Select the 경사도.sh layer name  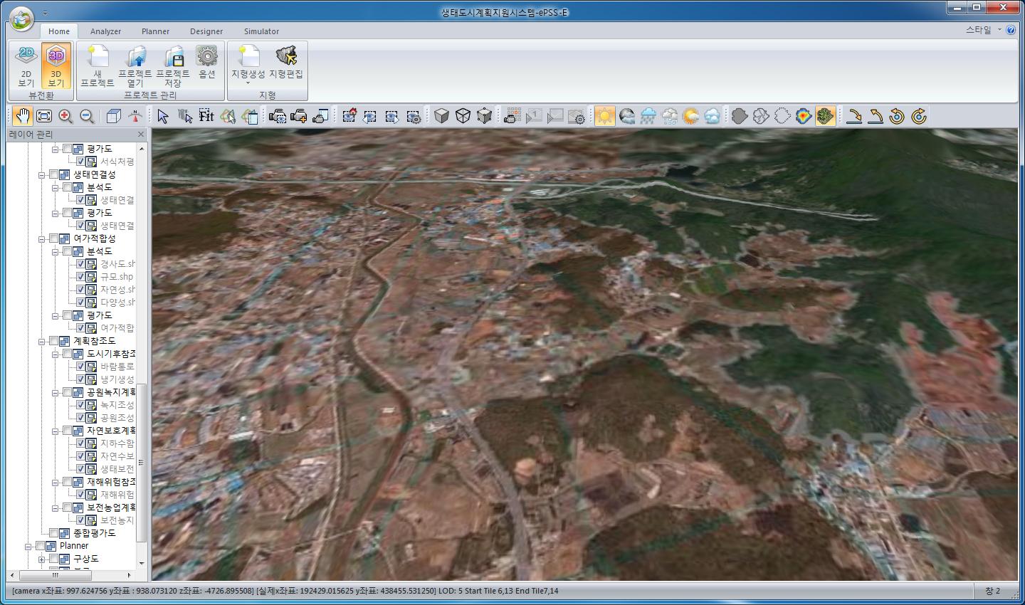click(x=117, y=264)
